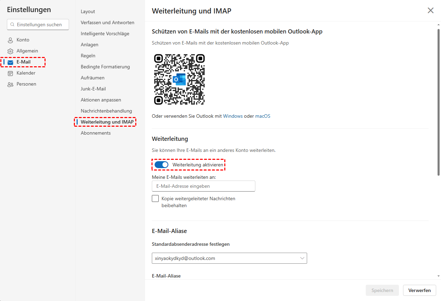The width and height of the screenshot is (441, 301).
Task: Open the Regeln section
Action: (88, 56)
